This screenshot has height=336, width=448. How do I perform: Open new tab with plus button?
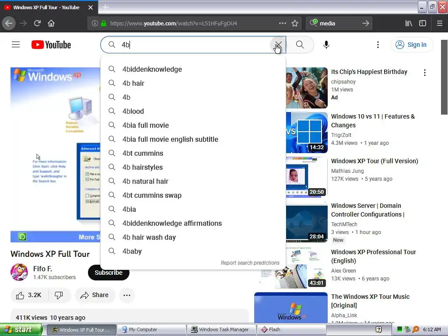coord(105,7)
